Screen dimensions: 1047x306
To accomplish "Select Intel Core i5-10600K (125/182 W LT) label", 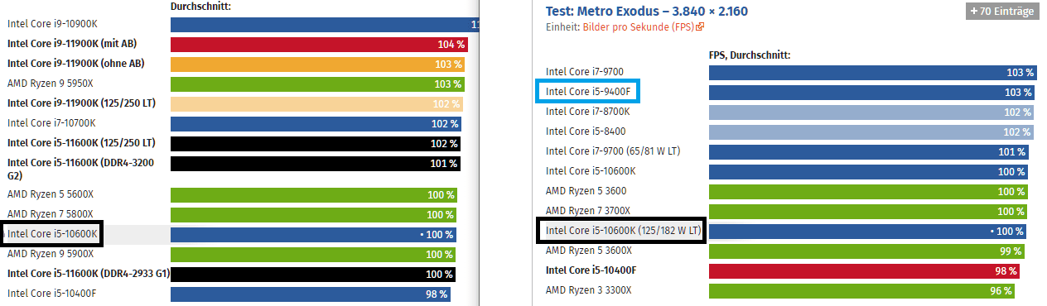I will (622, 231).
